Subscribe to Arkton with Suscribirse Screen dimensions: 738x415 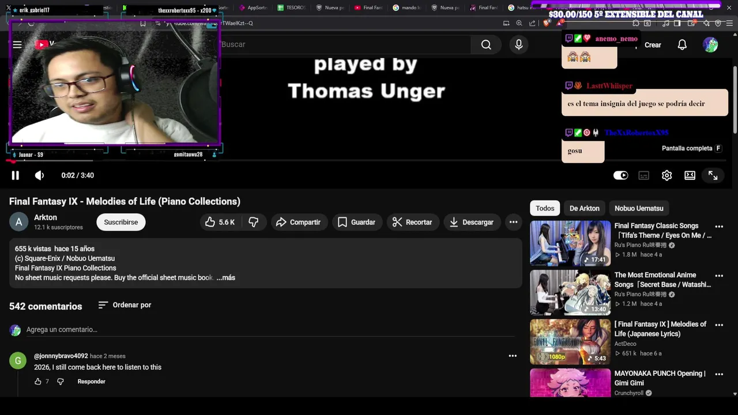click(x=121, y=222)
